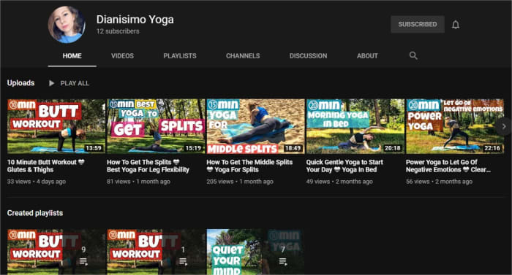This screenshot has height=275, width=512.
Task: Click the 13:59 Butt Workout thumbnail
Action: point(56,126)
